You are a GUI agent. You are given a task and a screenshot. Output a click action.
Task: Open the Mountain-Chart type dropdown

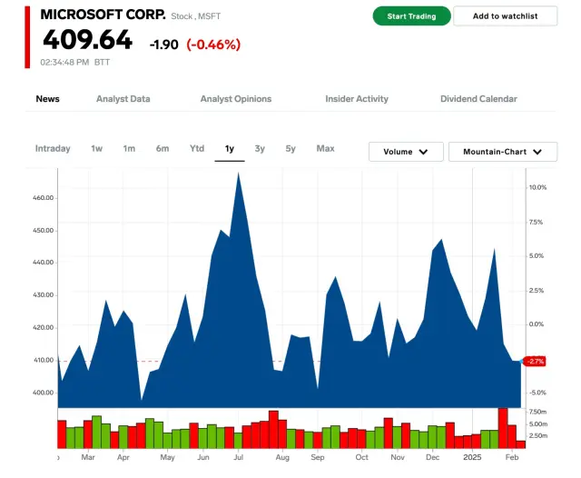tap(503, 152)
